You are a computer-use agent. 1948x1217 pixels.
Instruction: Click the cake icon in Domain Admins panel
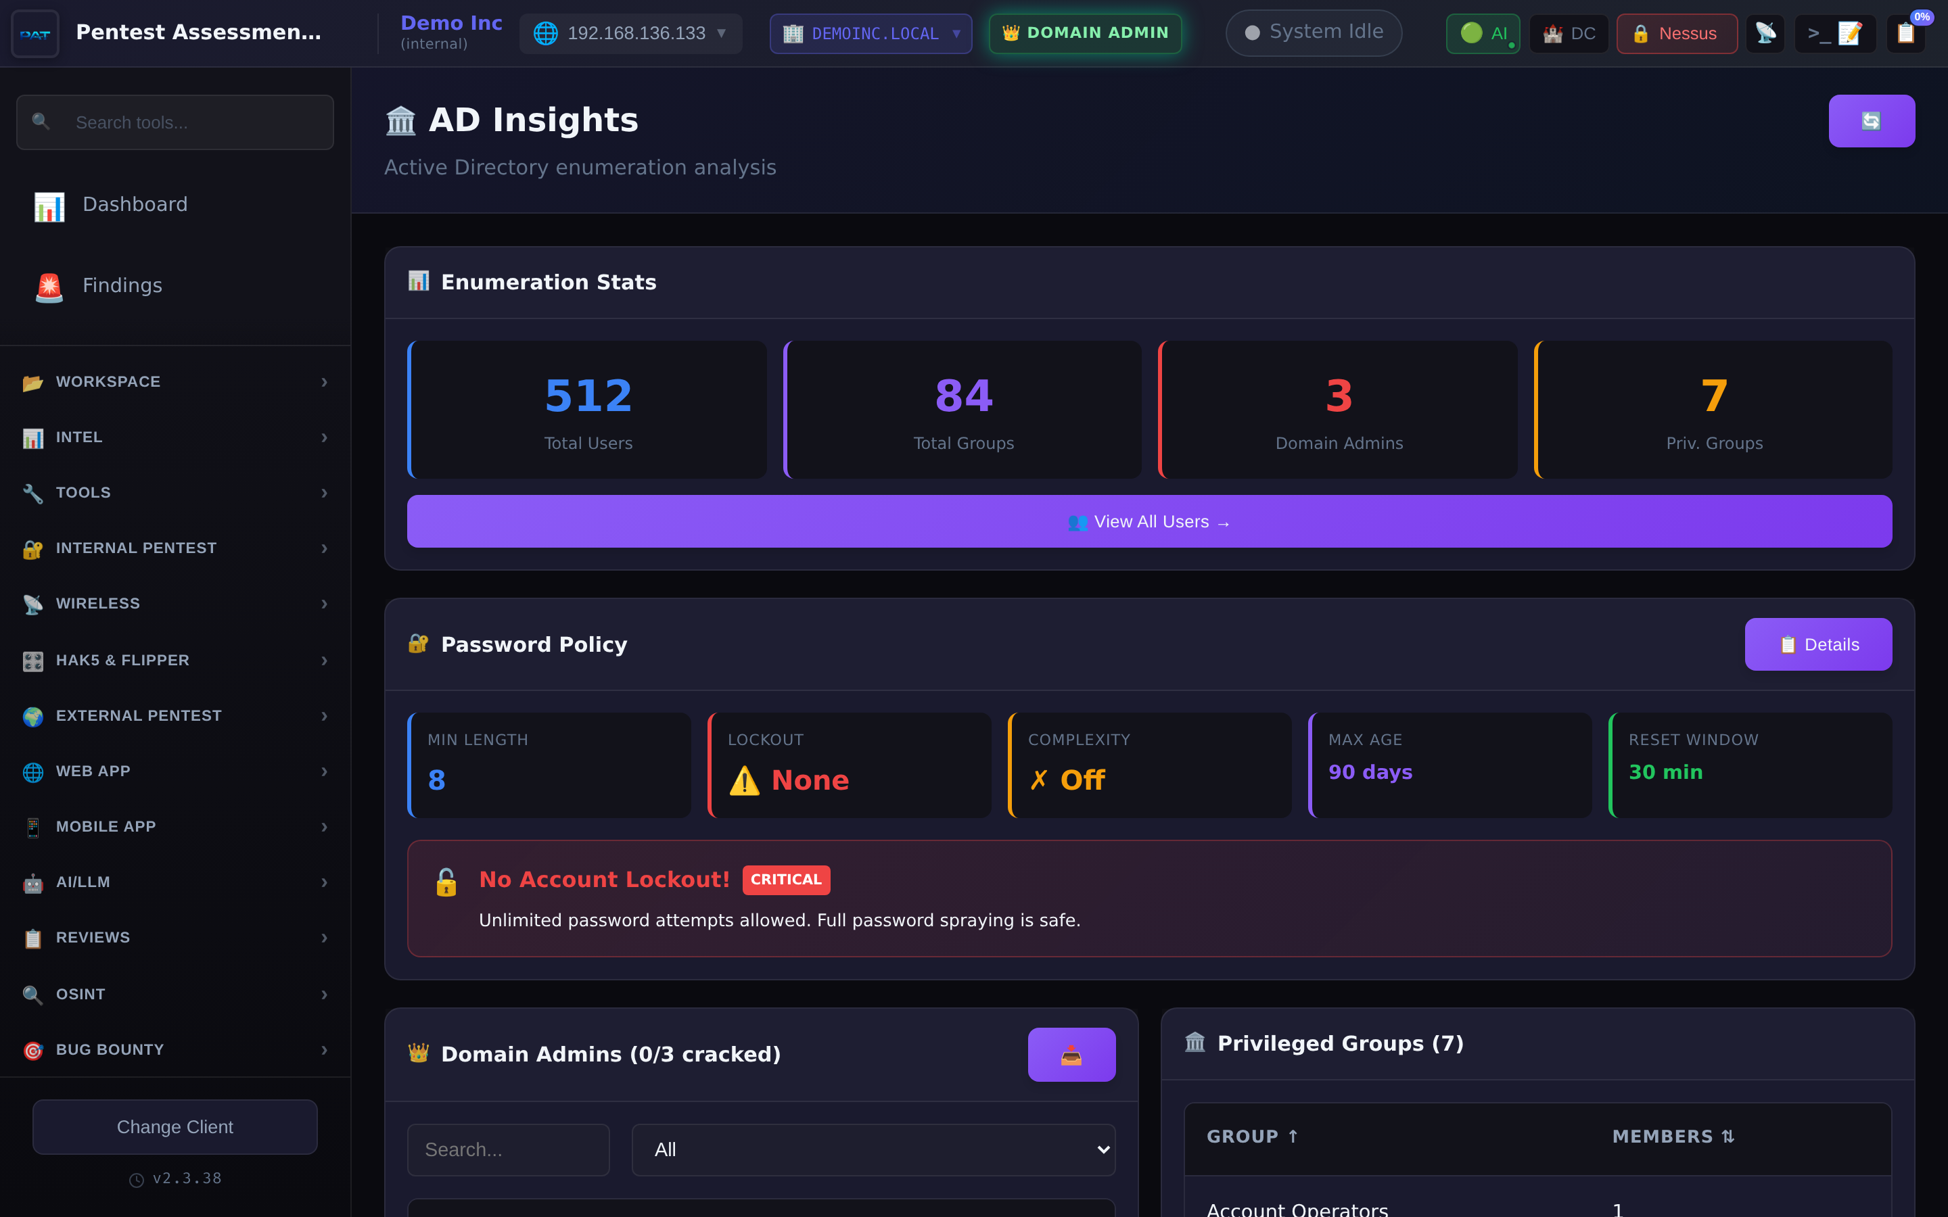1071,1055
